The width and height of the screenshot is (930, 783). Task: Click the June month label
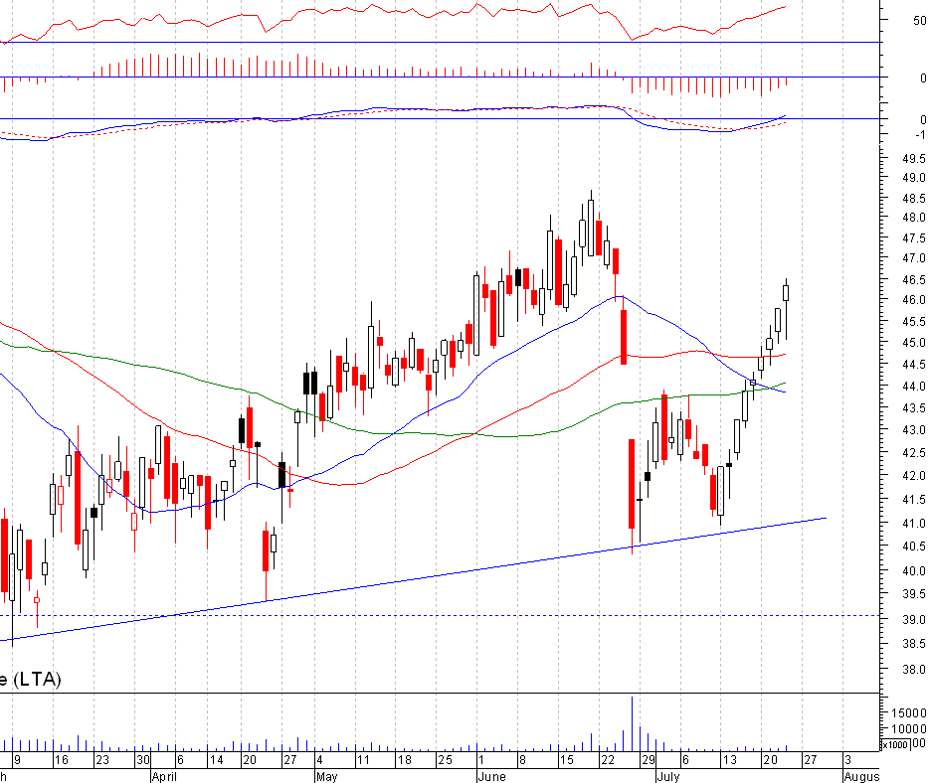491,776
